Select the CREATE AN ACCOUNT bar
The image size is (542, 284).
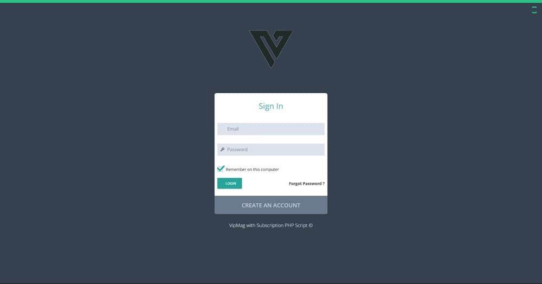click(271, 205)
